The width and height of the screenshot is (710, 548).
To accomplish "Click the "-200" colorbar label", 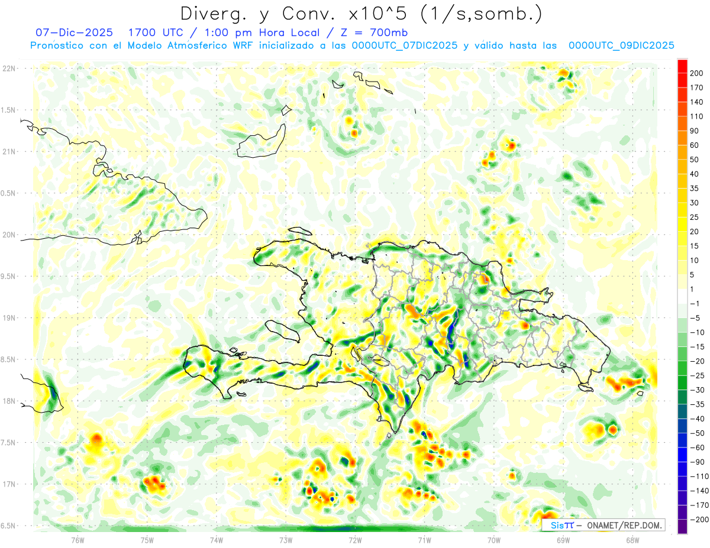I will pos(699,520).
